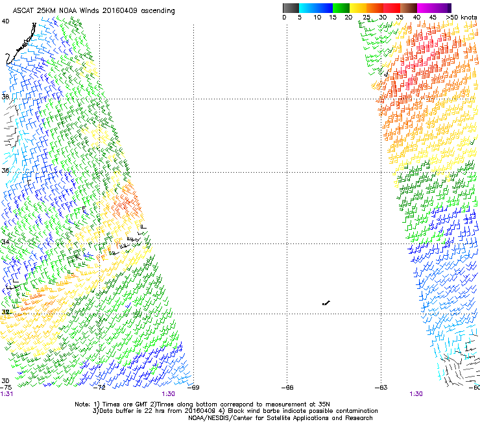Click the yellow 20-25 knot legend swatch
480x422 pixels.
pos(358,8)
